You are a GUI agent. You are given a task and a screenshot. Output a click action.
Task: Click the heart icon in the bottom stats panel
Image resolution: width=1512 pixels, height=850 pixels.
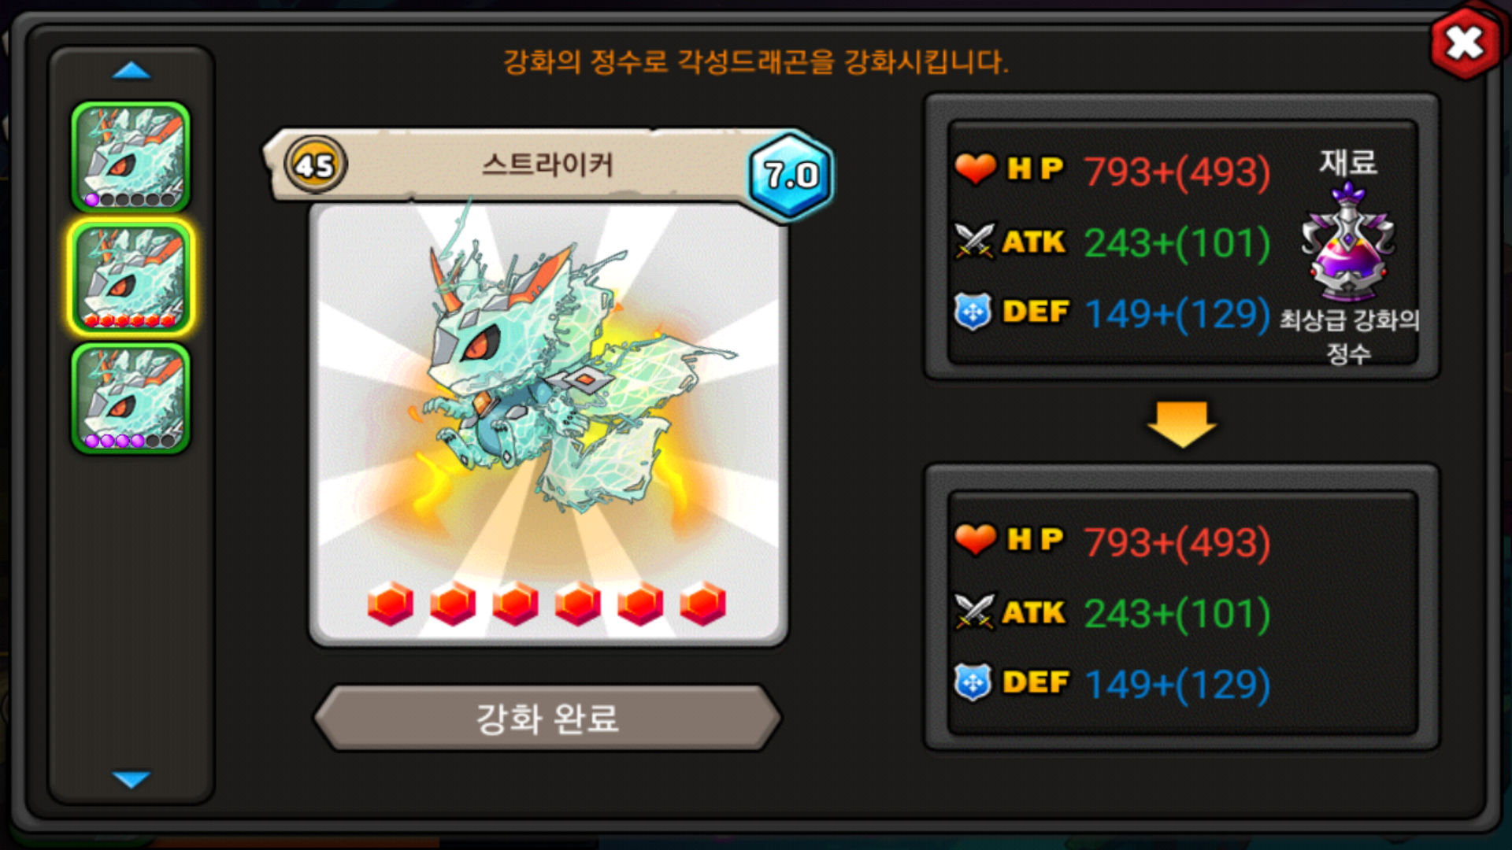click(975, 539)
